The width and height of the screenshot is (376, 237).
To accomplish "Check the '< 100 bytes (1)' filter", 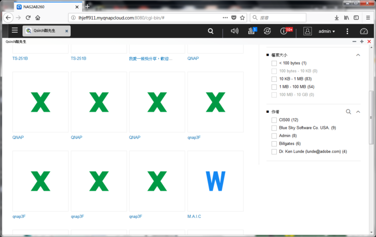I will coord(274,63).
